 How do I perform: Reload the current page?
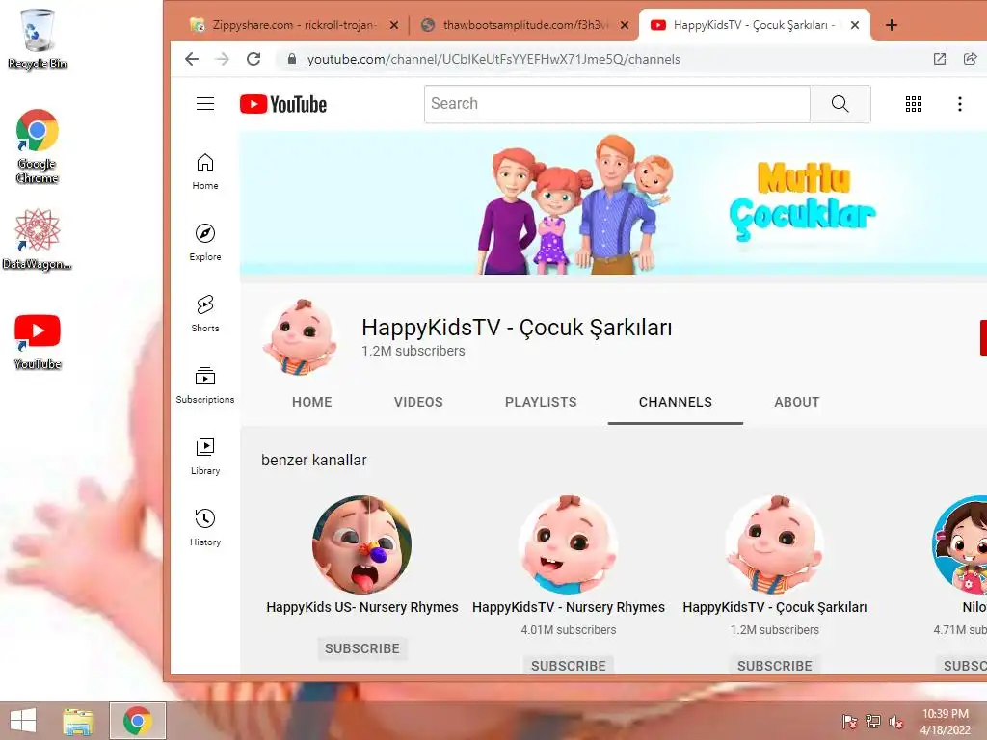click(x=253, y=59)
